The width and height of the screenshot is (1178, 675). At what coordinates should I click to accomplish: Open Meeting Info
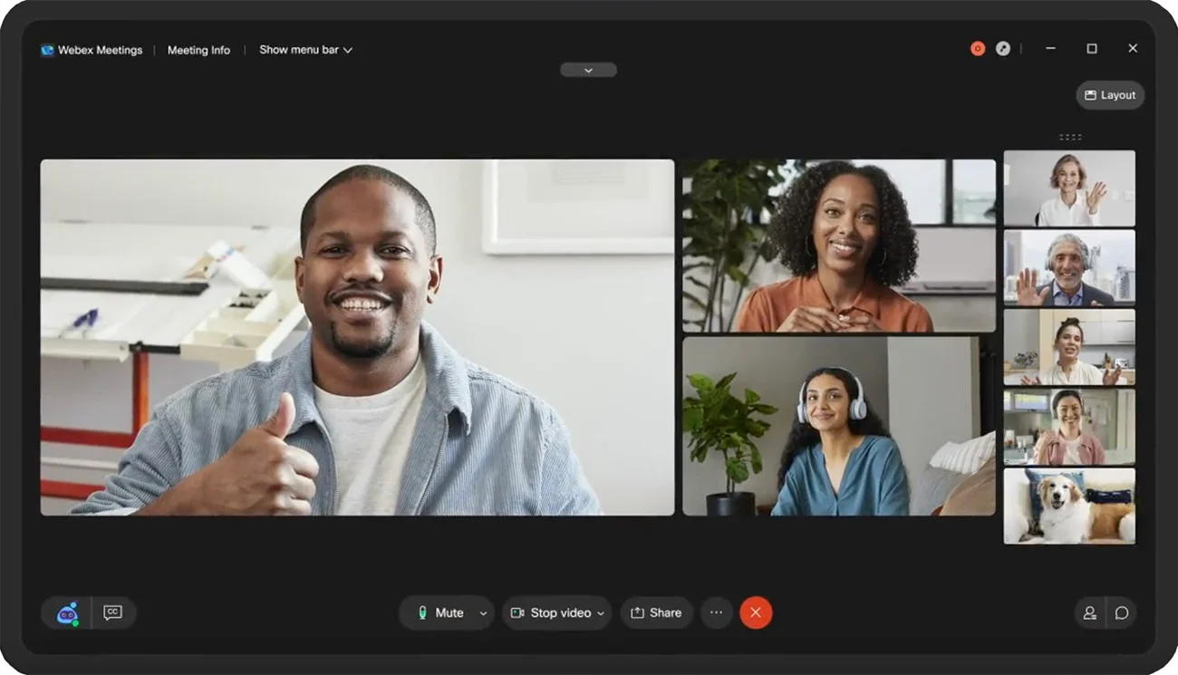pos(198,50)
